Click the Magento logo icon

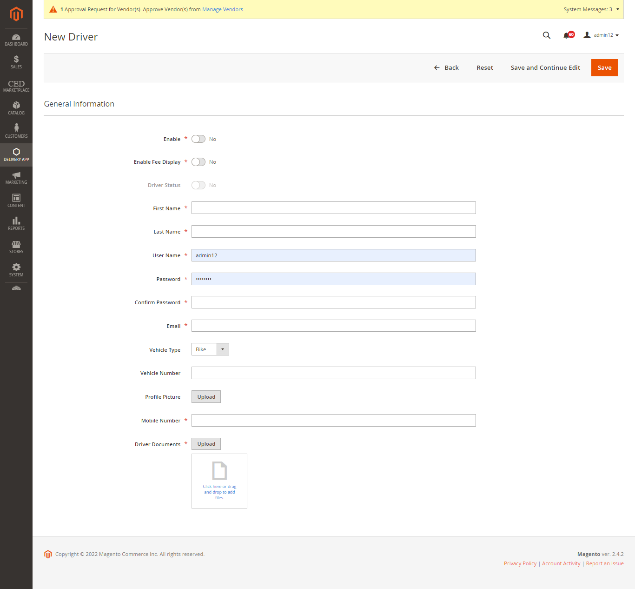[x=16, y=14]
